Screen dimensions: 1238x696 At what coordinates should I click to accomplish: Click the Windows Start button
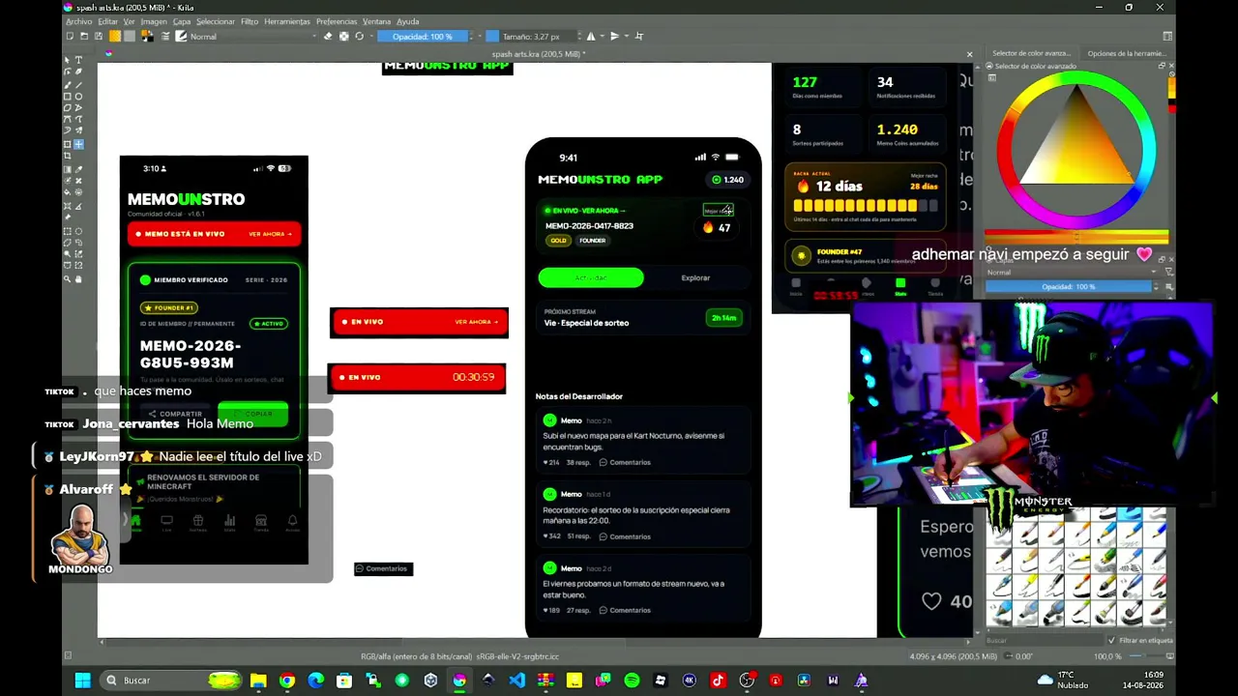82,681
